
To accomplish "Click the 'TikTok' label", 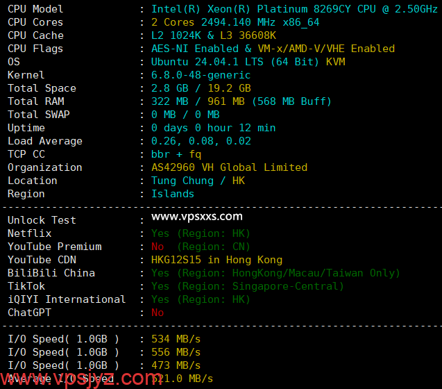I will [26, 286].
